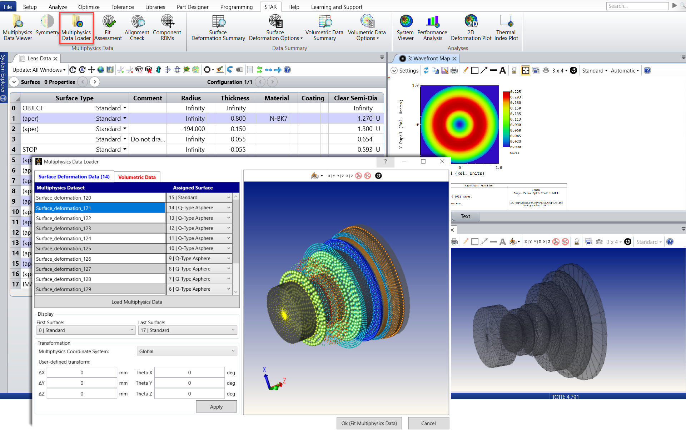This screenshot has height=430, width=686.
Task: Toggle the active cursor button in Wavefront Map
Action: point(526,70)
